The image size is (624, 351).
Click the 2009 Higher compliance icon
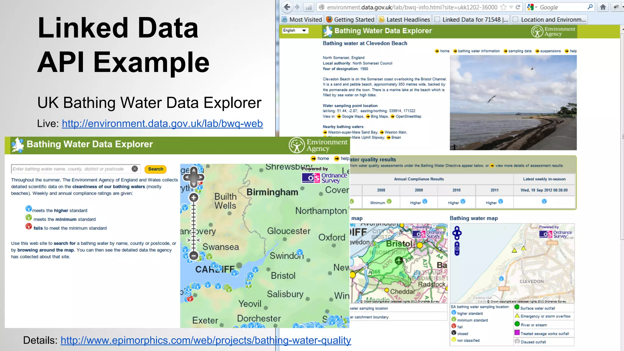pyautogui.click(x=425, y=201)
